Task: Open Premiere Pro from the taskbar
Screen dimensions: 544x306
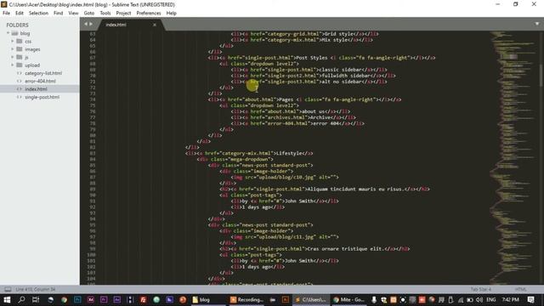Action: click(104, 299)
